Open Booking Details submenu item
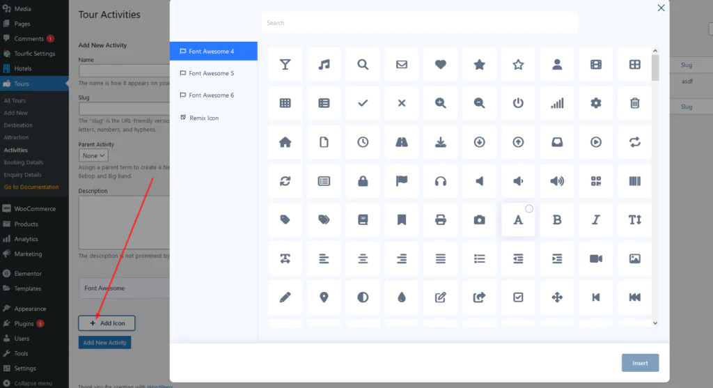The height and width of the screenshot is (388, 713). pyautogui.click(x=24, y=162)
